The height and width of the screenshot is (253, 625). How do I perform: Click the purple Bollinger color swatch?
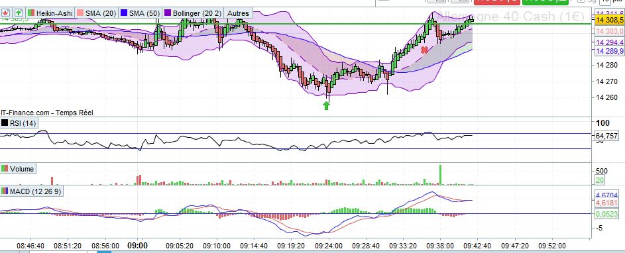[168, 13]
